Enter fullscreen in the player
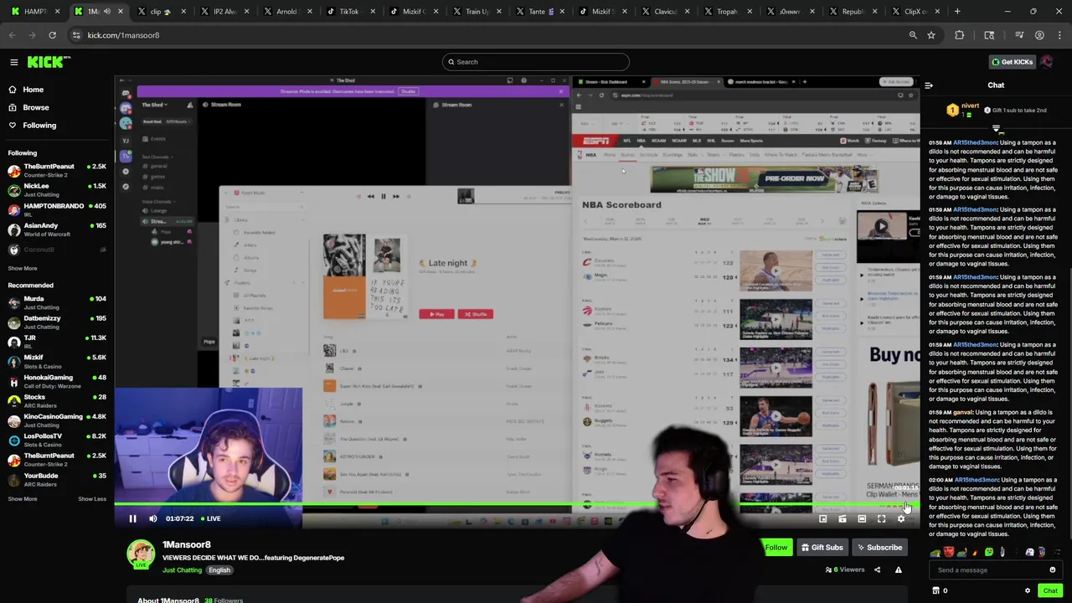The image size is (1072, 603). pyautogui.click(x=881, y=519)
